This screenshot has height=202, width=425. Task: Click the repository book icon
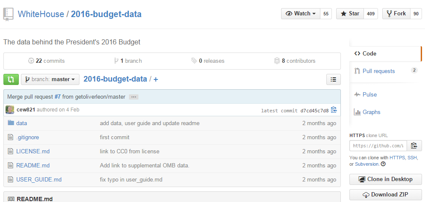tap(8, 15)
